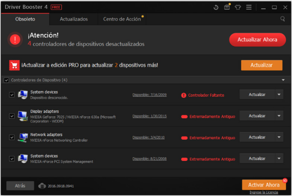Switch to the Obsoleto tab

[x=25, y=19]
